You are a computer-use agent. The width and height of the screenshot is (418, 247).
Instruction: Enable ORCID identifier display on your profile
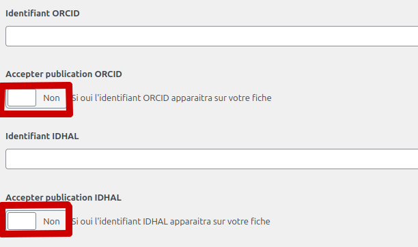[36, 98]
